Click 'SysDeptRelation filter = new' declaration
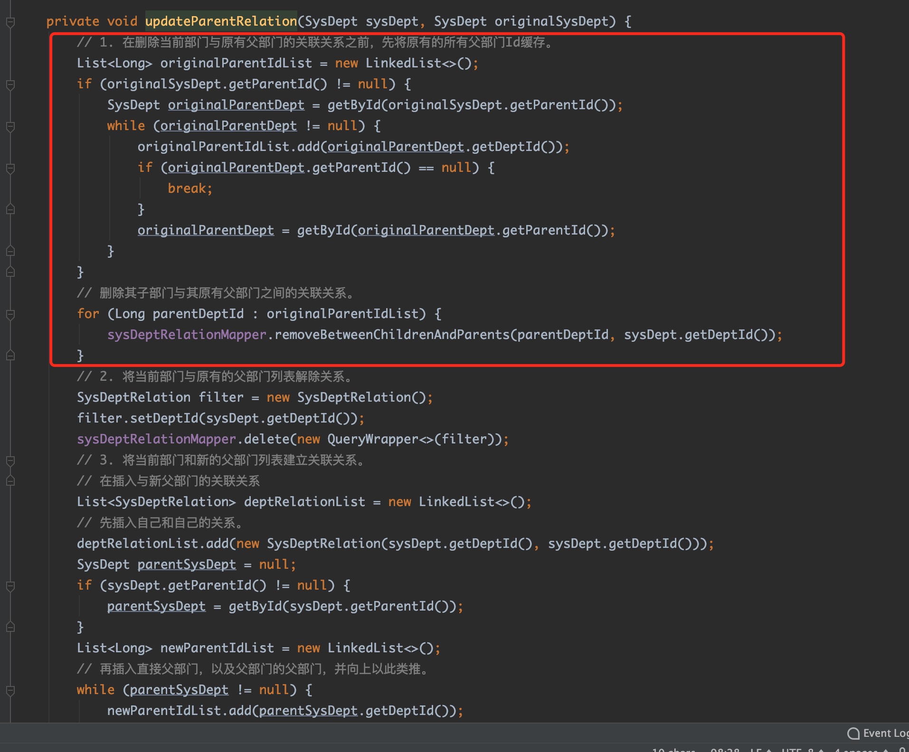 click(255, 397)
